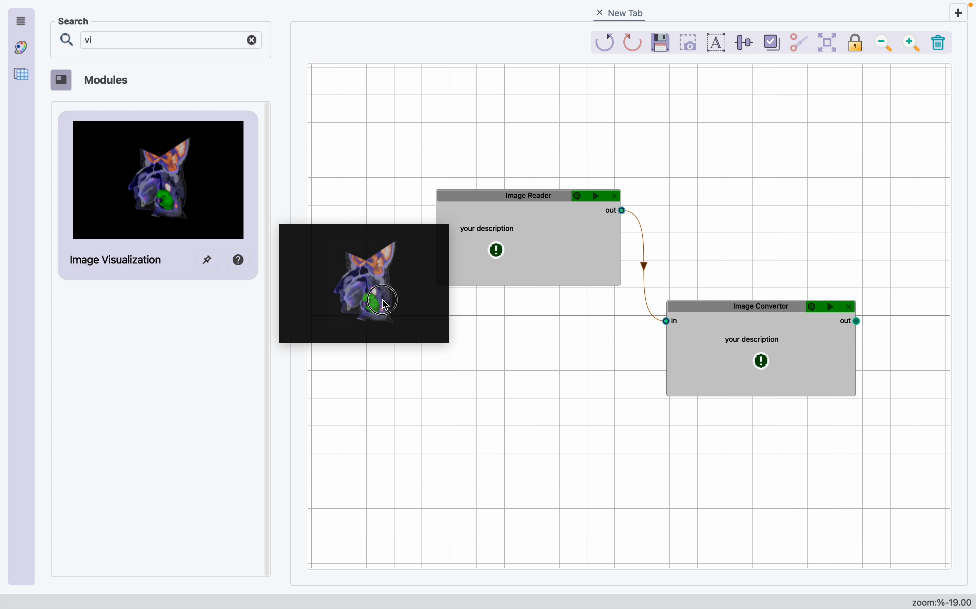Select the New Tab tab

(x=626, y=13)
